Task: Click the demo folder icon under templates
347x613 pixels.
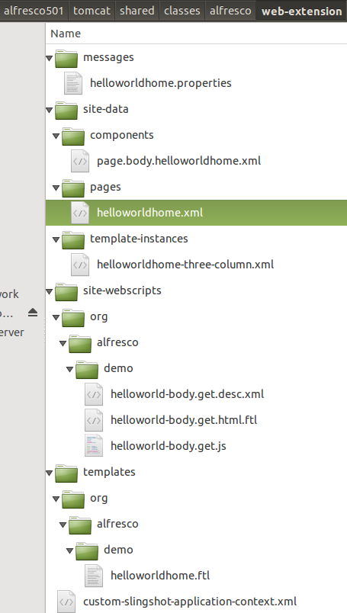Action: pyautogui.click(x=87, y=550)
